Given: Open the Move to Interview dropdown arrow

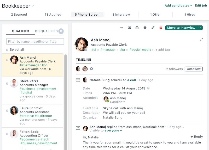Looking at the screenshot, I should (x=200, y=28).
